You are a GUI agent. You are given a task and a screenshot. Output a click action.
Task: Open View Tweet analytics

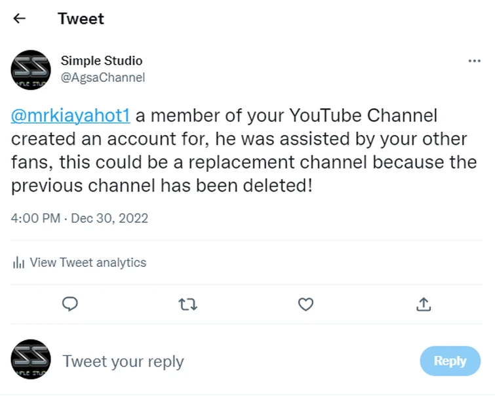(88, 263)
